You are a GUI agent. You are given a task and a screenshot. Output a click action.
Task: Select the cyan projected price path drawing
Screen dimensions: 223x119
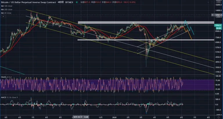click(189, 27)
